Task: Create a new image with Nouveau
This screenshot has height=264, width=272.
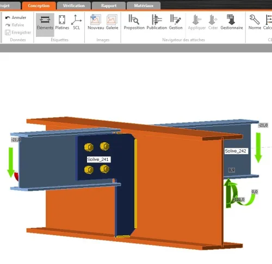Action: [96, 23]
